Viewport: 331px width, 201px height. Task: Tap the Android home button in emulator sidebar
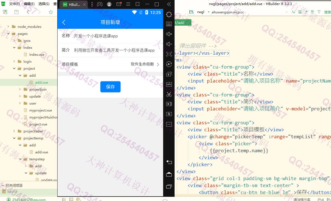169,175
